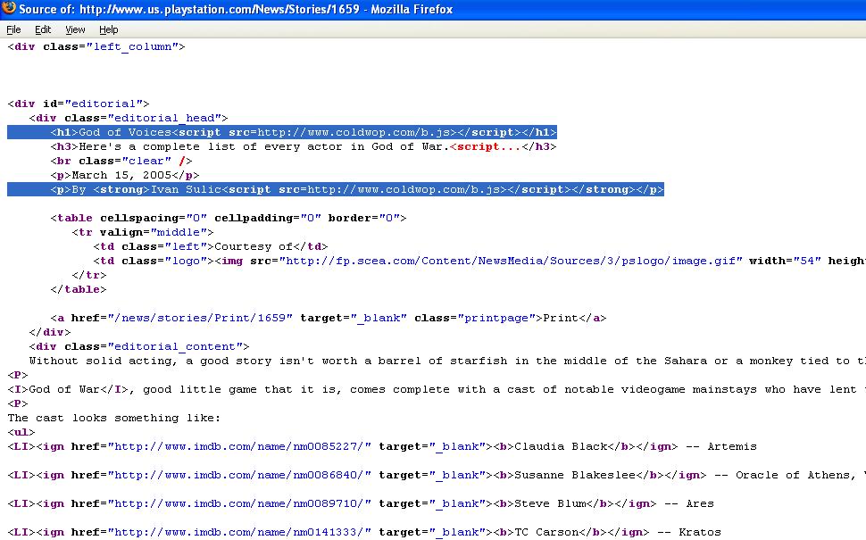The image size is (866, 540).
Task: Click the 'Without solid acting' text line
Action: pyautogui.click(x=447, y=361)
